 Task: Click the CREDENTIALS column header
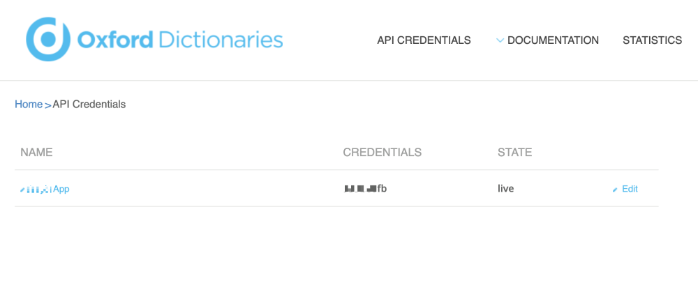coord(383,152)
